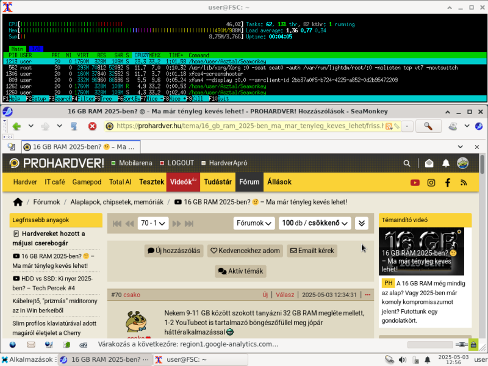
Task: Click the home icon in breadcrumb
Action: click(x=18, y=203)
